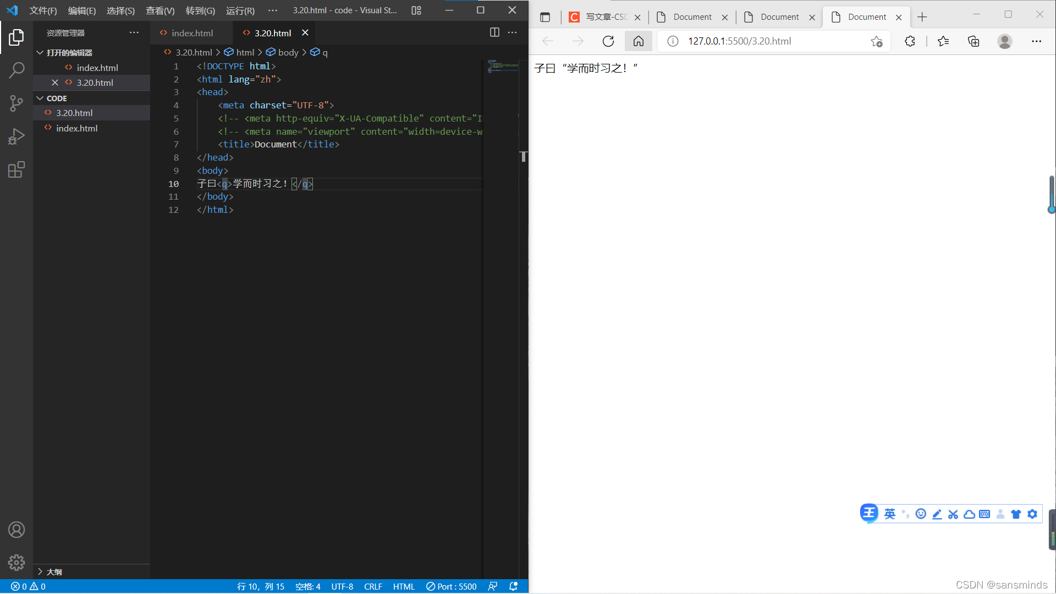
Task: Open Edge Settings and more menu
Action: (x=1036, y=41)
